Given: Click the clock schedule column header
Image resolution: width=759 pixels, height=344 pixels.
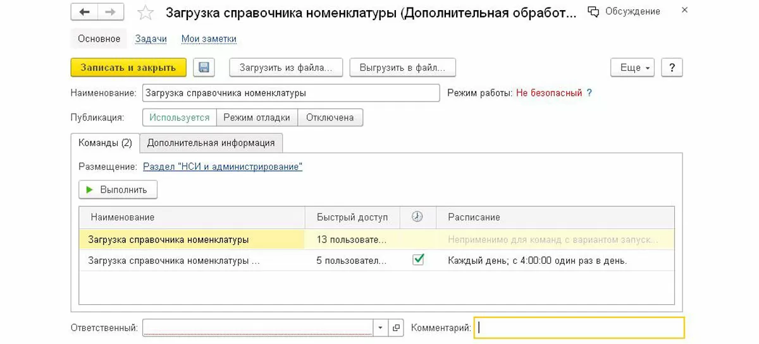Looking at the screenshot, I should (x=417, y=216).
